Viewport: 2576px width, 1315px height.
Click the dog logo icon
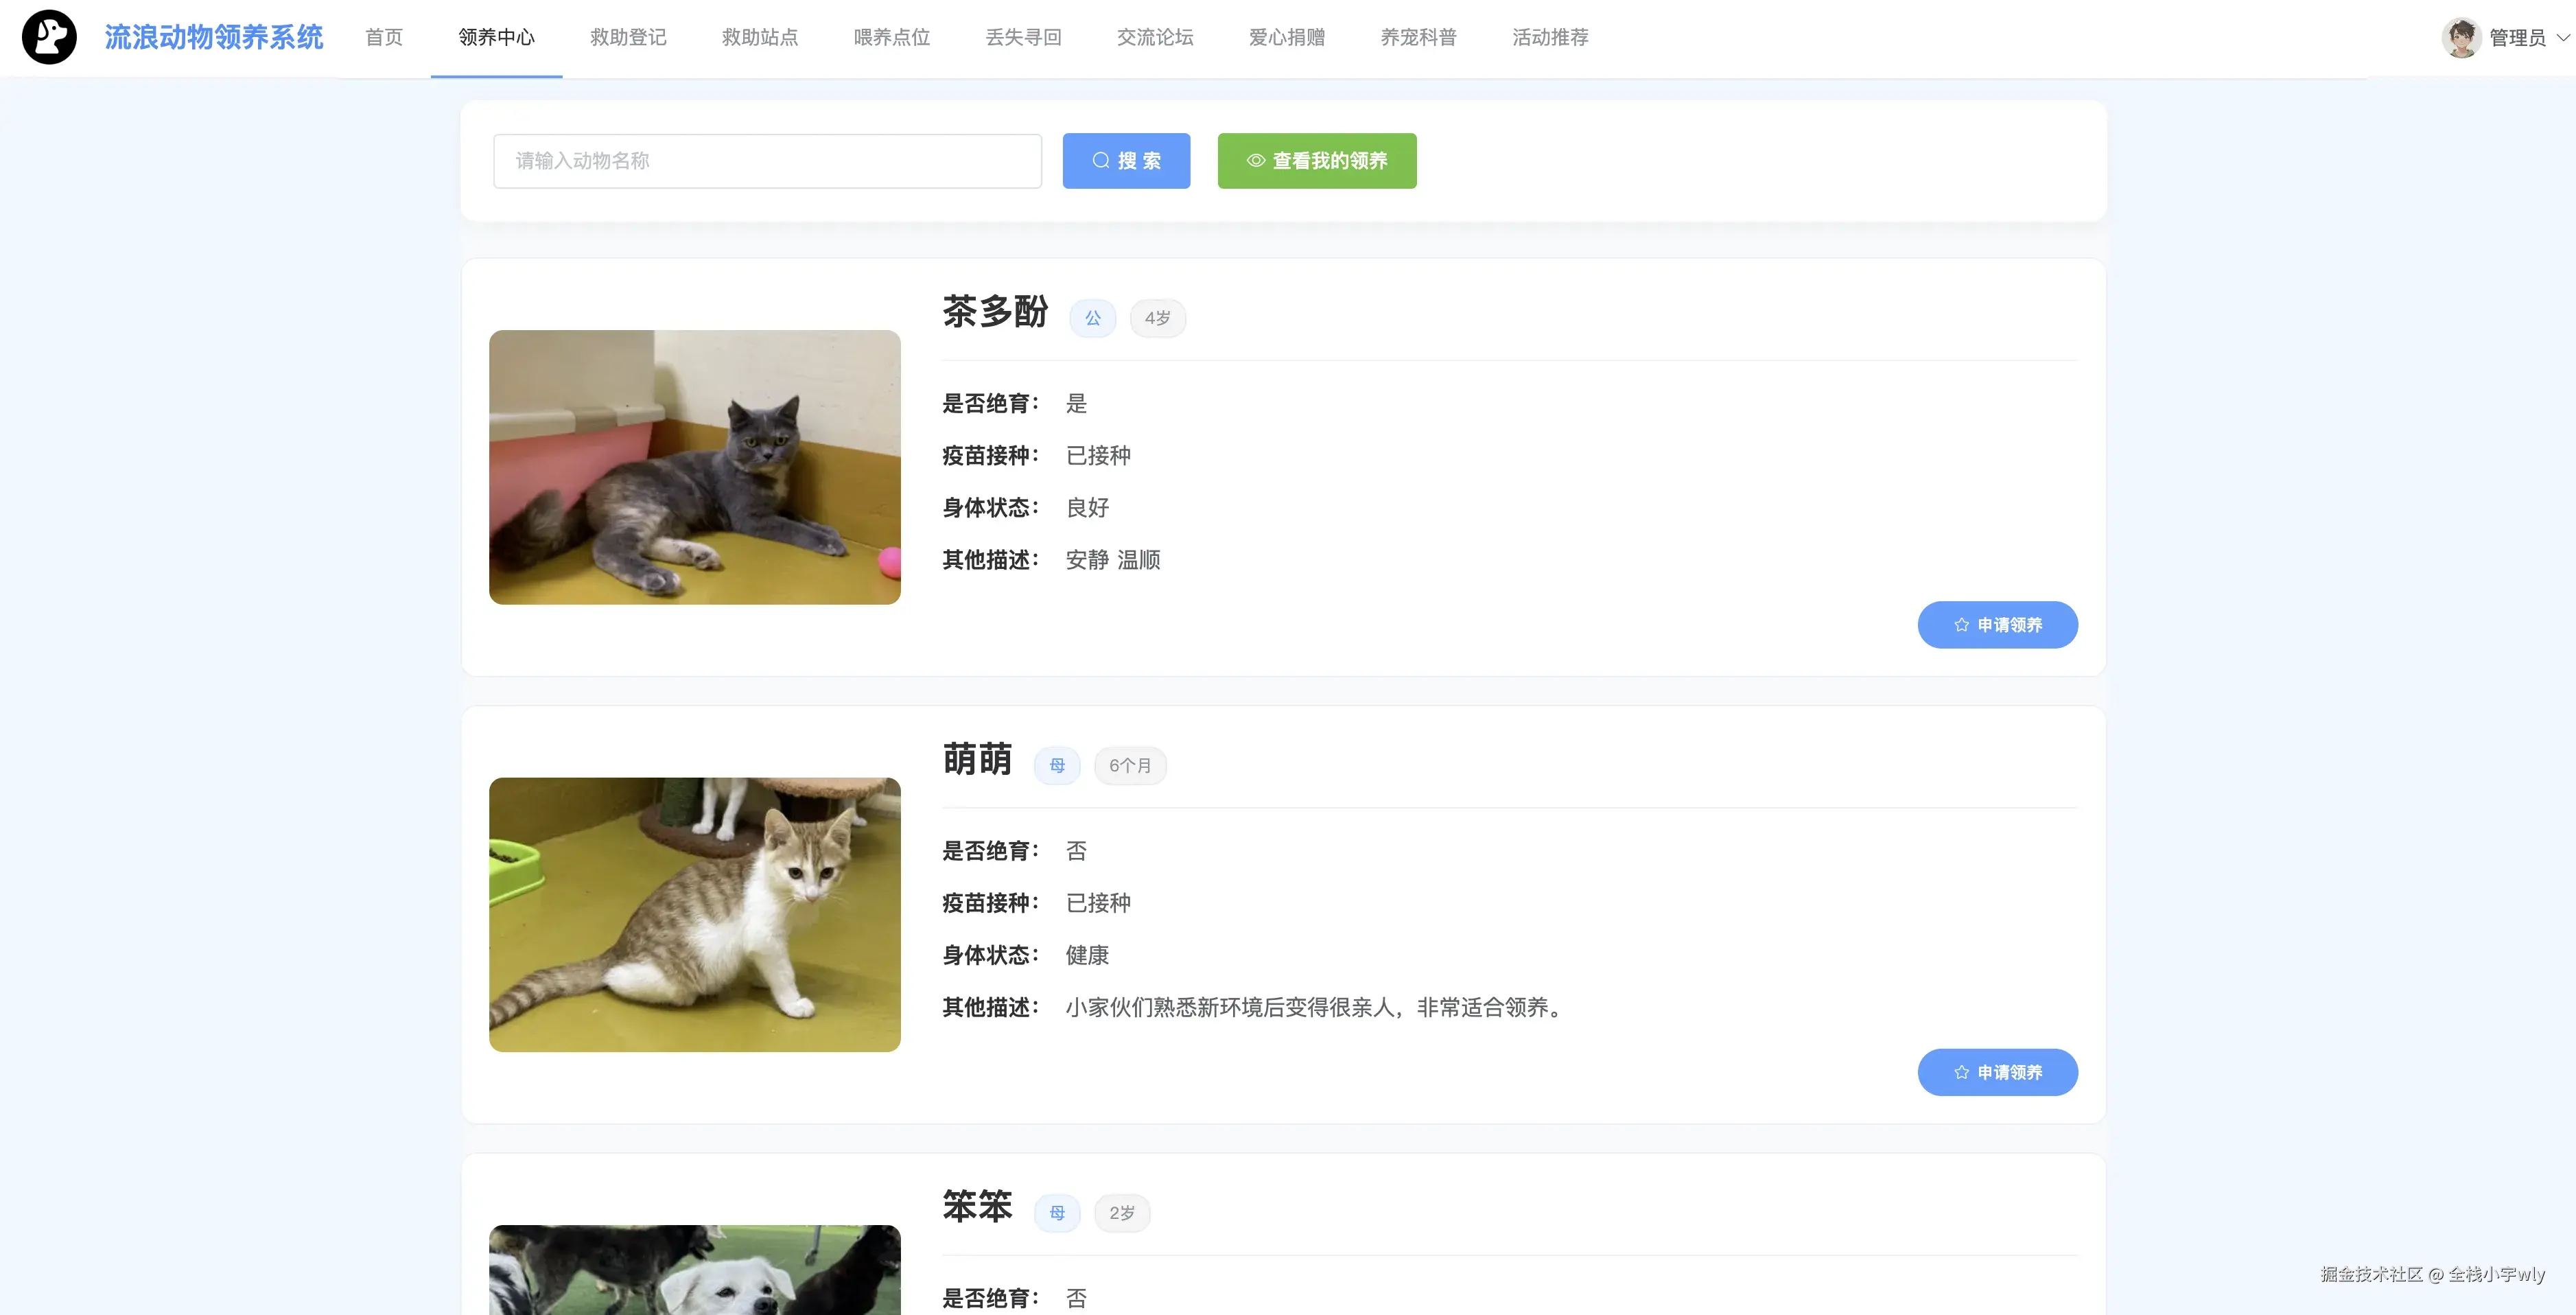tap(49, 37)
